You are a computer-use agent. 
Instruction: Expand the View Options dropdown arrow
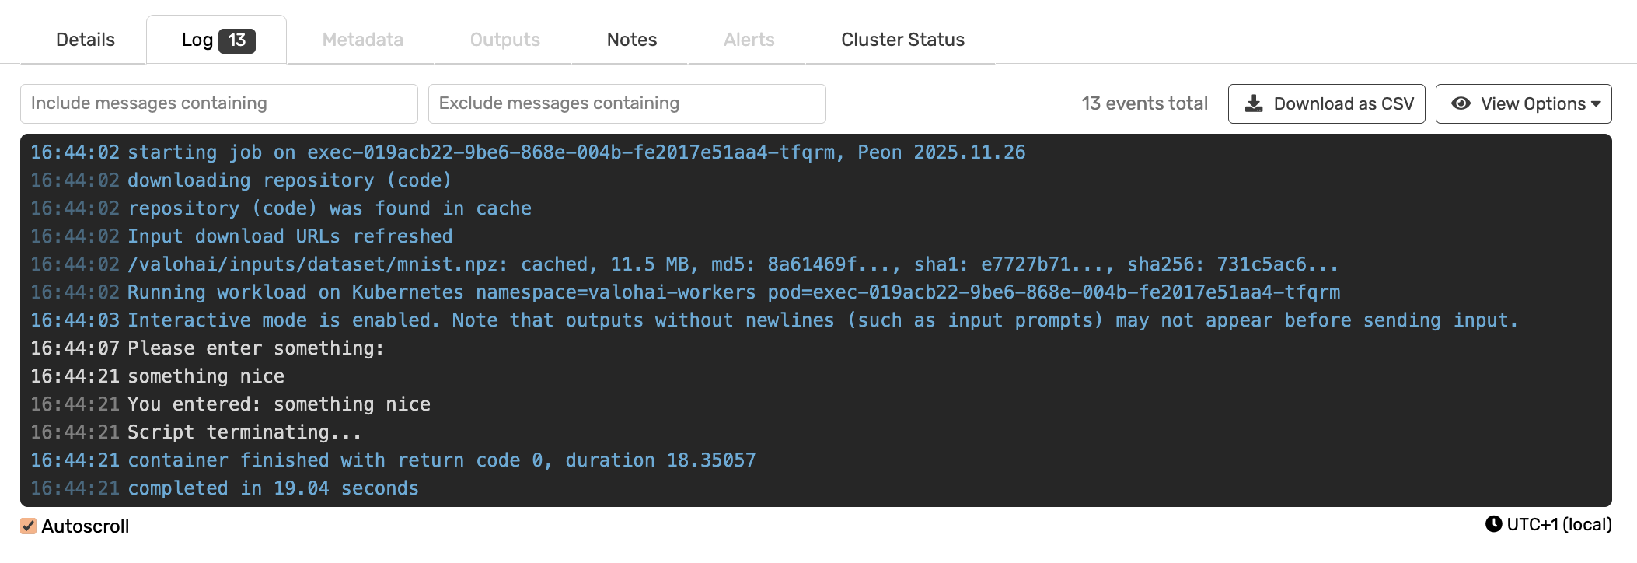(x=1597, y=103)
